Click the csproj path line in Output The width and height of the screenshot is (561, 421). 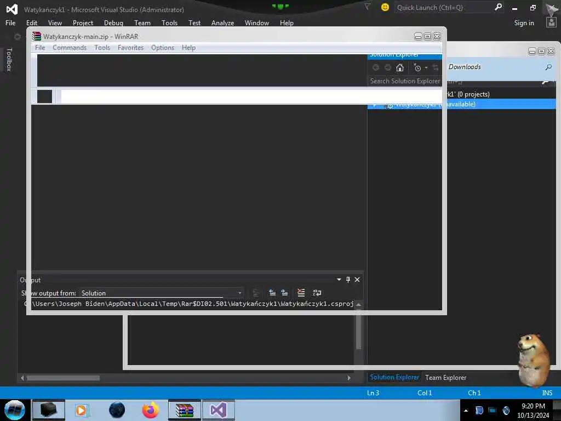(189, 304)
